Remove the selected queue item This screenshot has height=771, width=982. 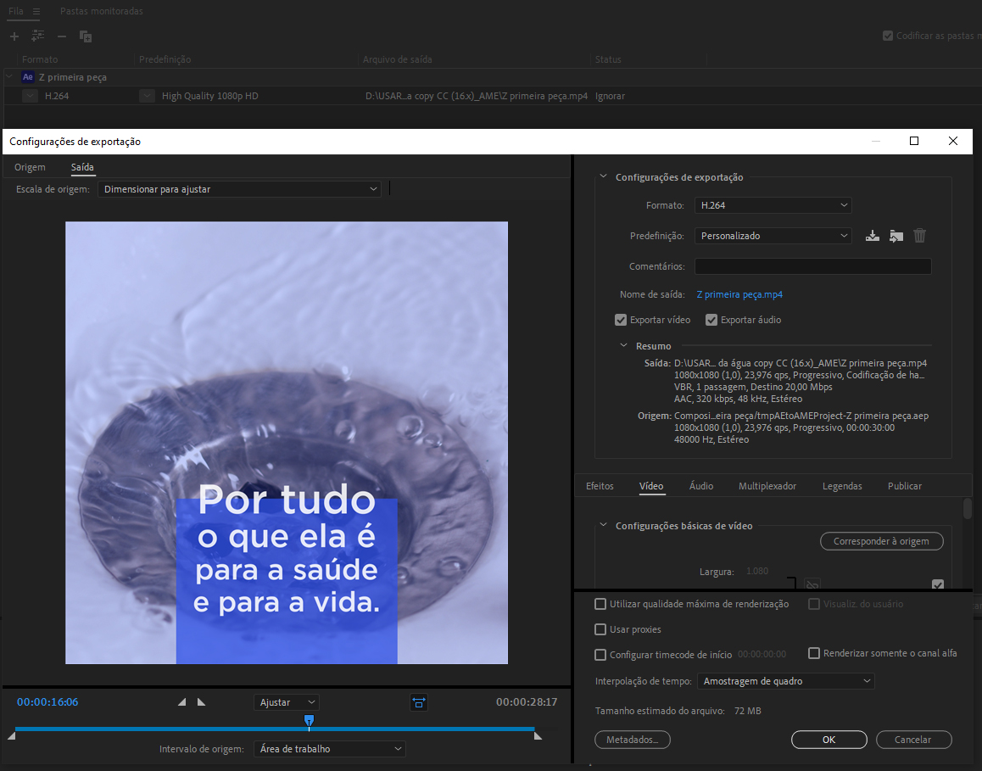(61, 36)
